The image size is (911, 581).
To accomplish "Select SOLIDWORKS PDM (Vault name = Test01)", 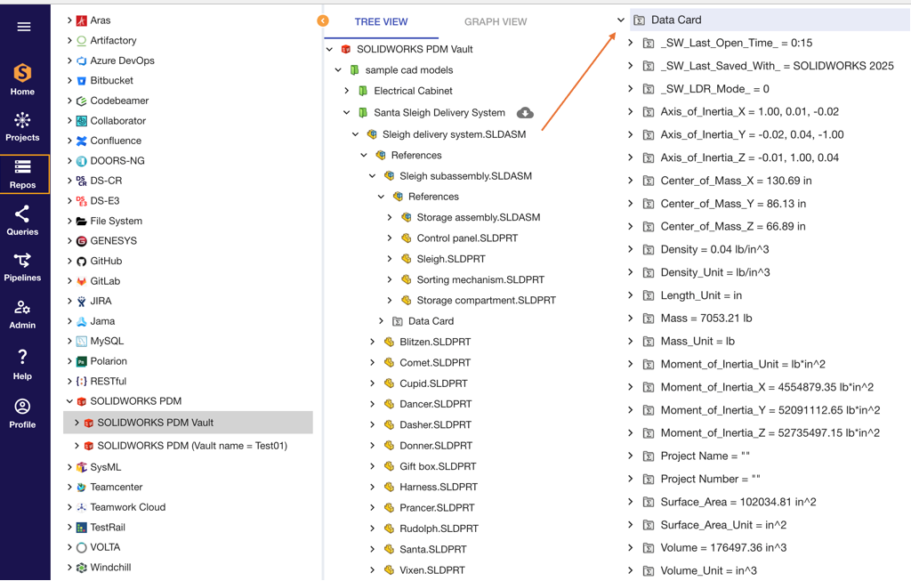I will (x=191, y=446).
